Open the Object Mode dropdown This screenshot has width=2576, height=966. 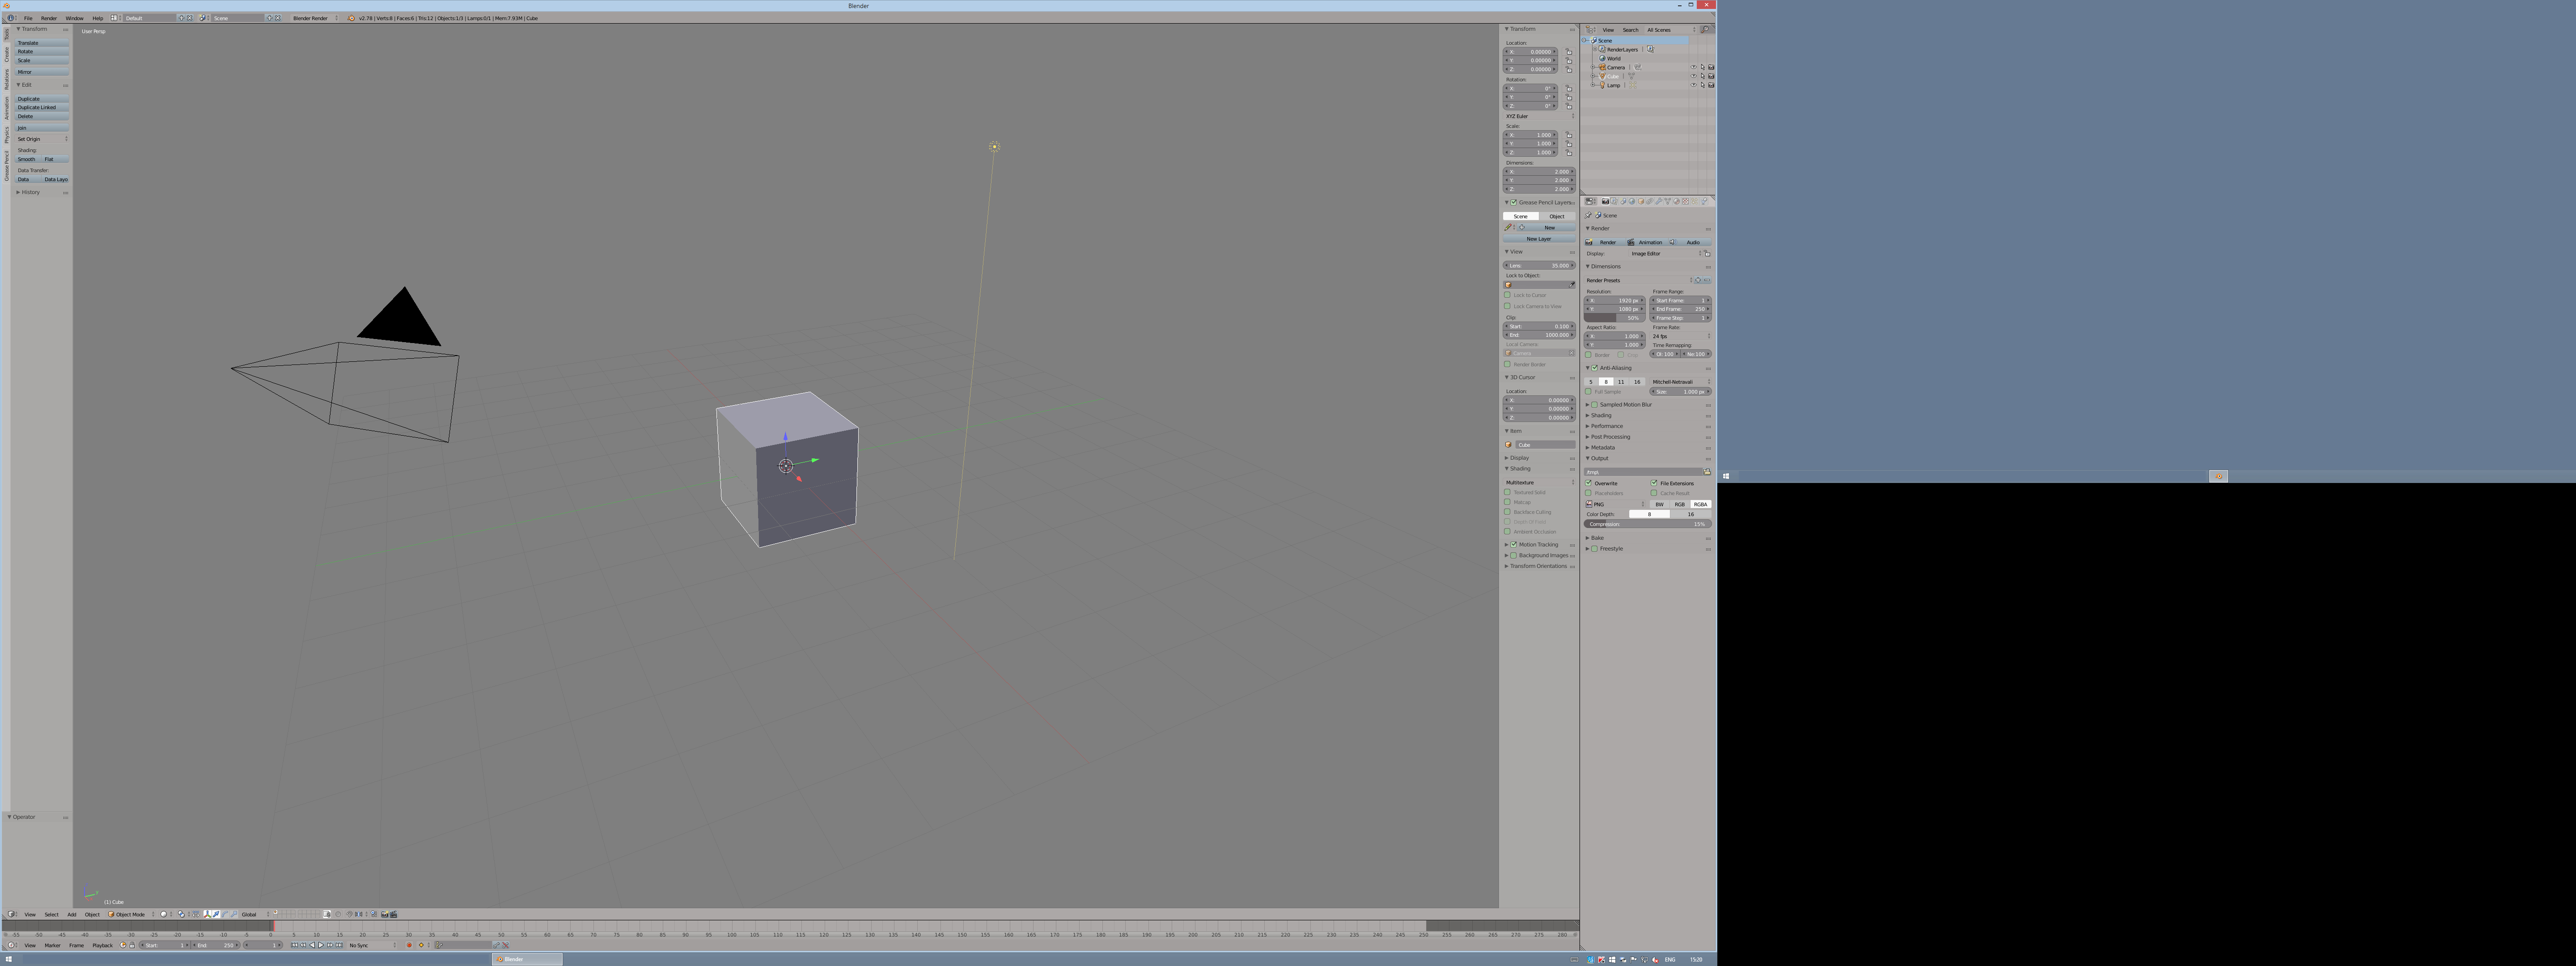[130, 914]
